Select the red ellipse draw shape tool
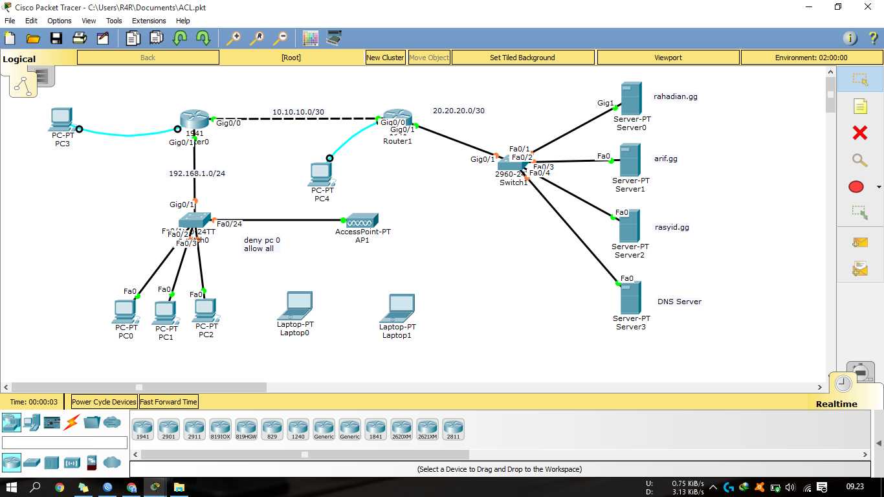The height and width of the screenshot is (497, 884). click(x=856, y=186)
